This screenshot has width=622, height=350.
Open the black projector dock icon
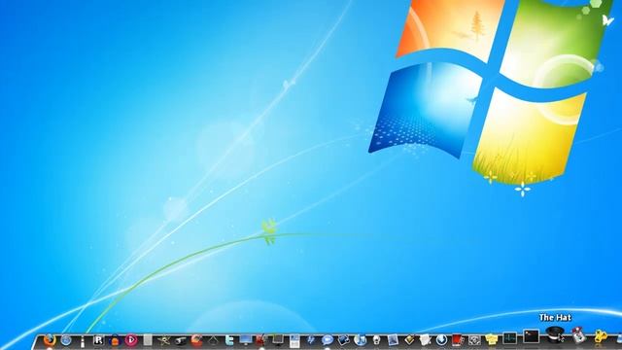(181, 340)
